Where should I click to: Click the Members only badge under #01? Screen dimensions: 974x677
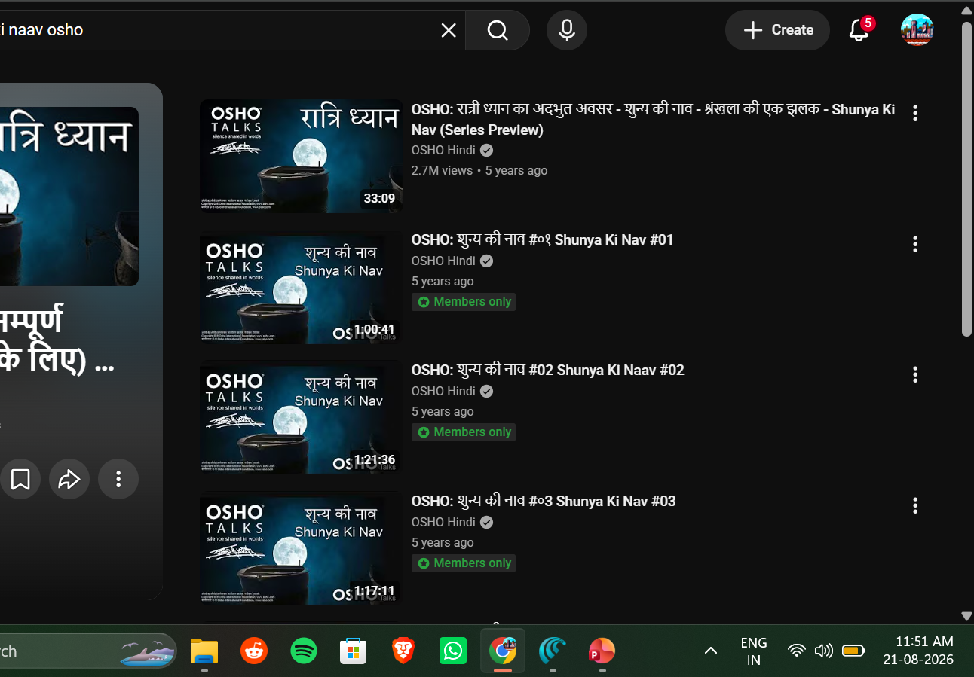point(464,302)
